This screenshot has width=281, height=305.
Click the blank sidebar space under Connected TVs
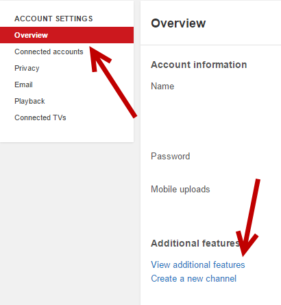point(66,133)
